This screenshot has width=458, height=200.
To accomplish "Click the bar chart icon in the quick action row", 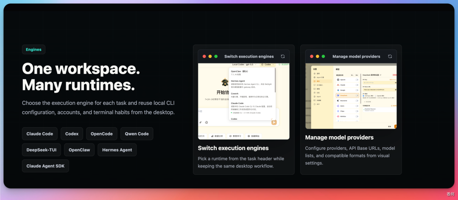I will tap(212, 136).
